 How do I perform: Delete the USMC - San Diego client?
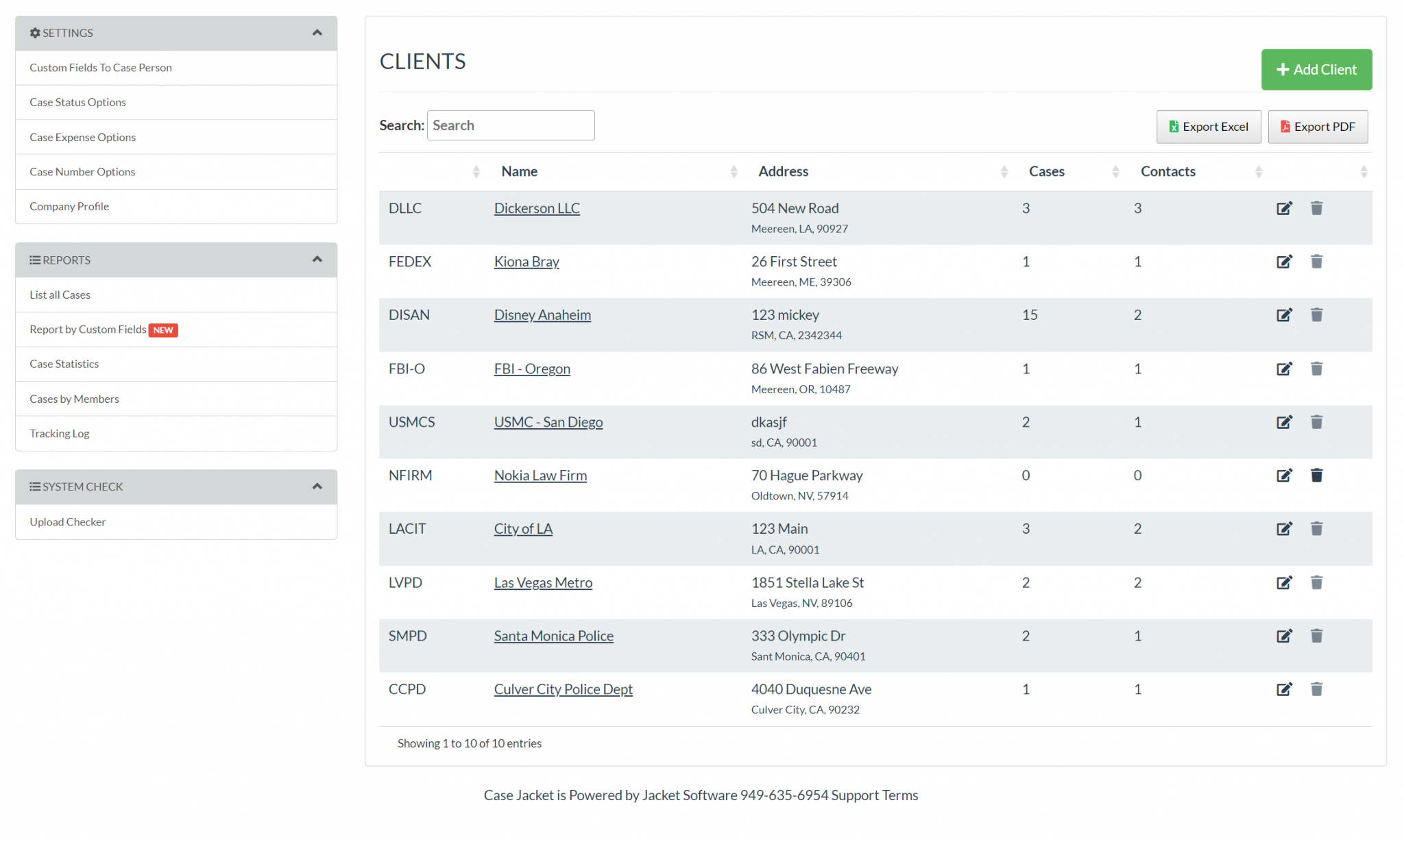point(1316,422)
